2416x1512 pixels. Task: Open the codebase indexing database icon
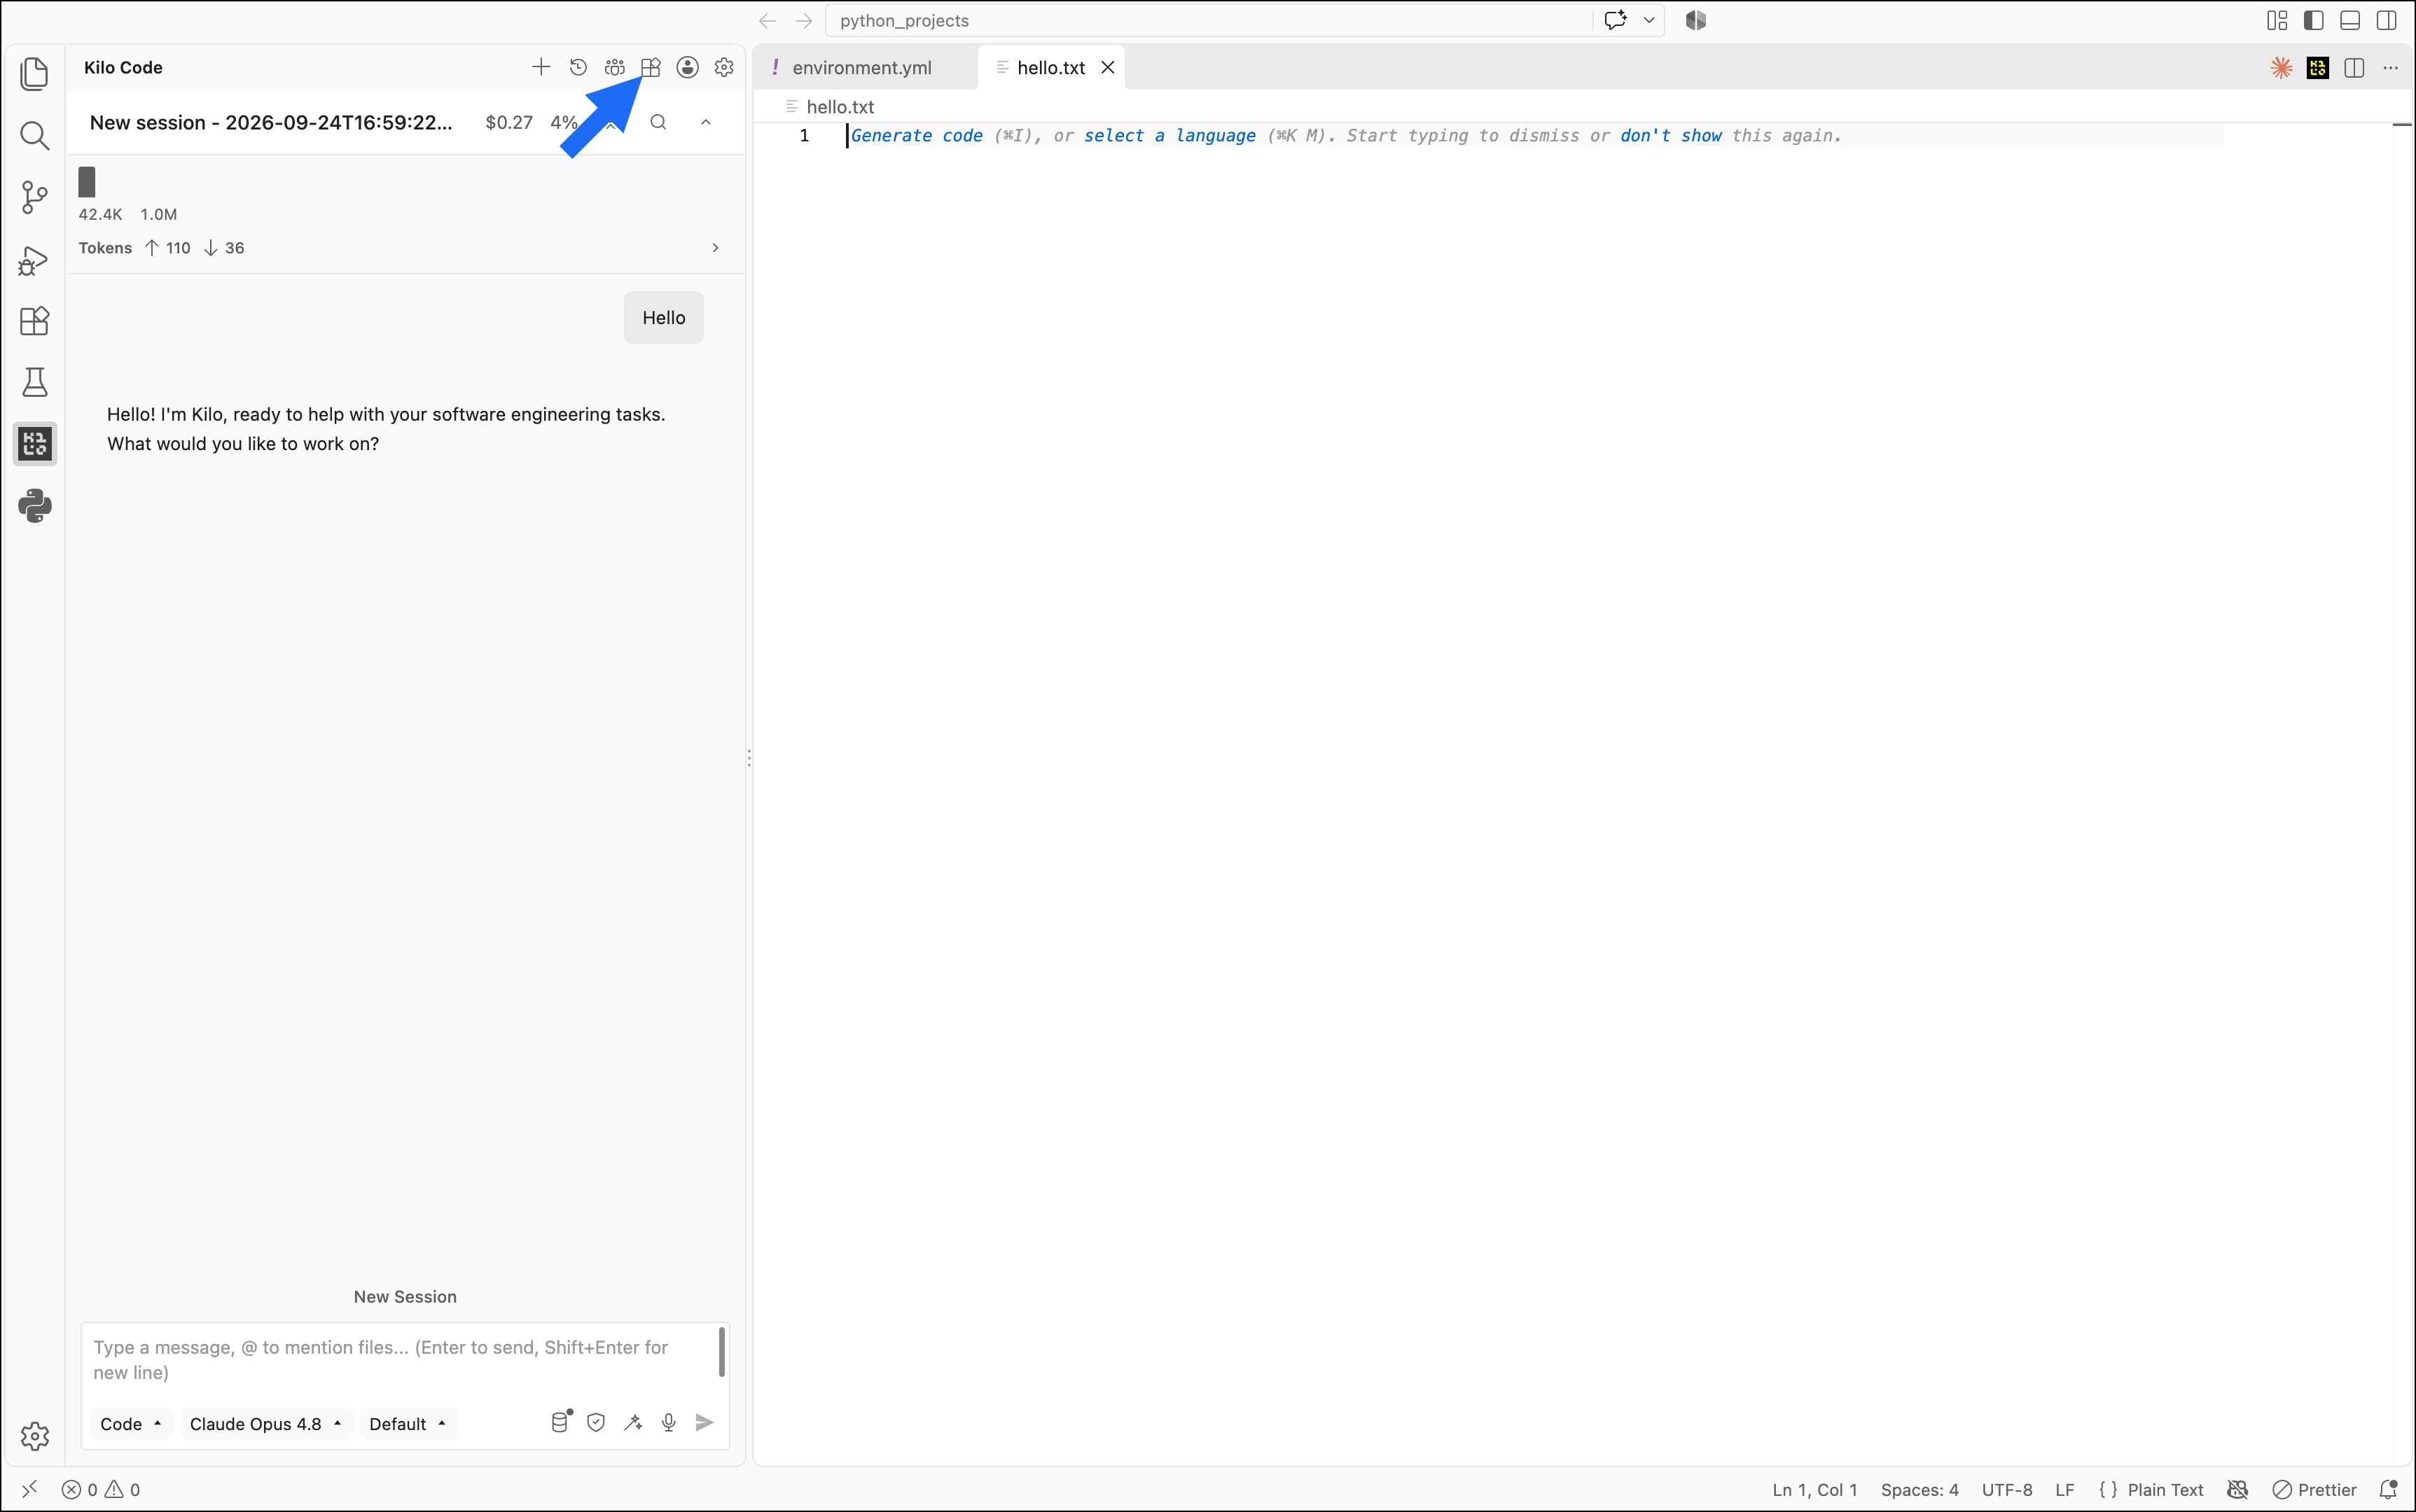click(560, 1422)
